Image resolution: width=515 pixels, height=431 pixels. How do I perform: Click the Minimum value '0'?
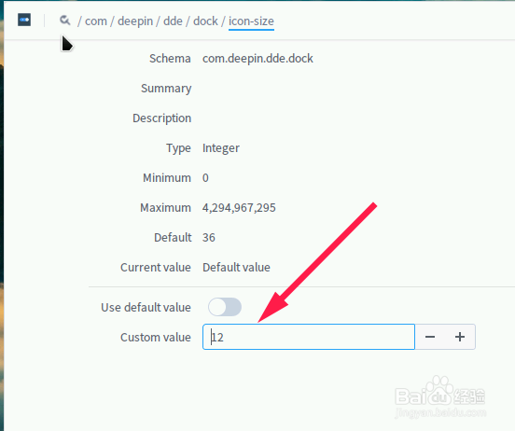205,178
